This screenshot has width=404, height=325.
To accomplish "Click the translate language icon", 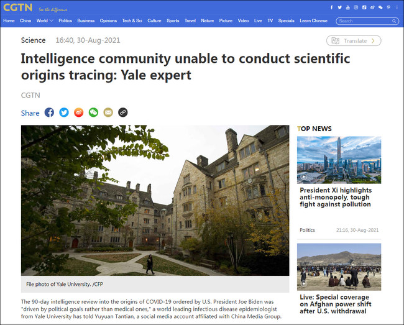I will [335, 40].
